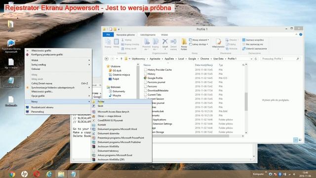Viewport: 316px width, 178px height.
Task: Click the Chrome breadcrumb in the address bar
Action: 204,59
